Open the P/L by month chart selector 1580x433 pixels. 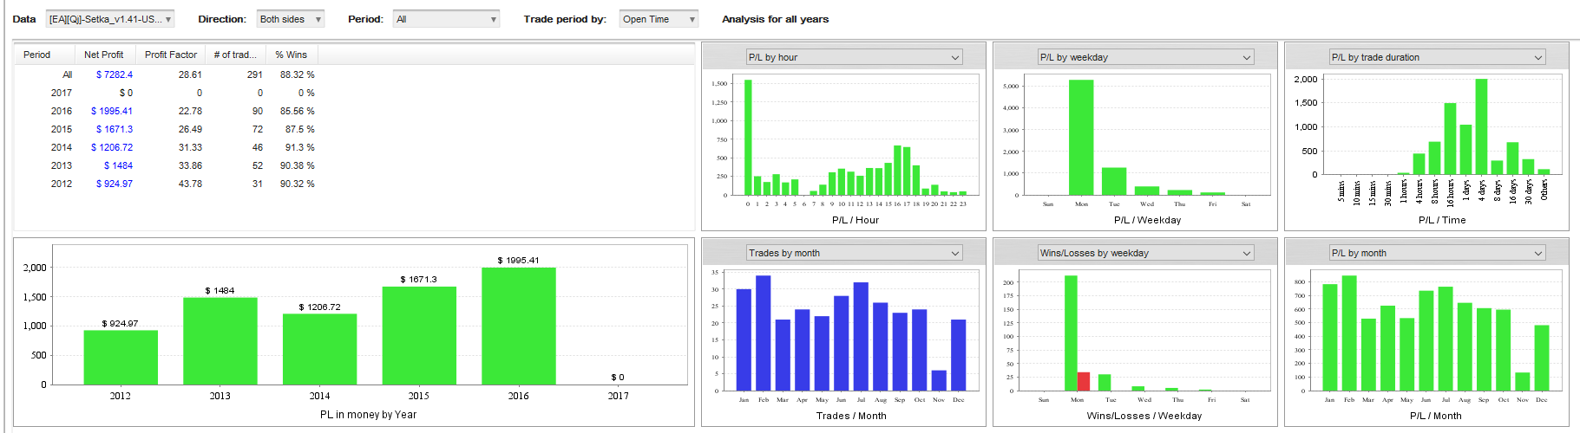[x=1437, y=253]
